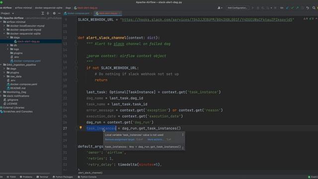
Task: Click the Git label in the toolbar
Action: click(x=282, y=8)
